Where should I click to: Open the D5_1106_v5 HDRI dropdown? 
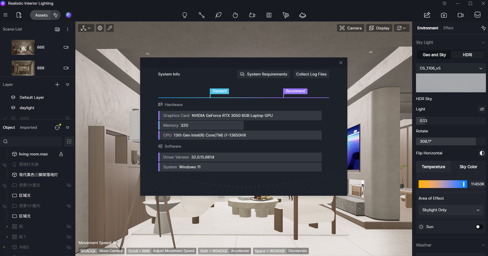click(450, 68)
